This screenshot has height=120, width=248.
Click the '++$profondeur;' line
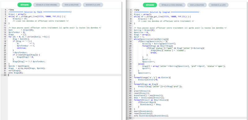pyautogui.click(x=20, y=53)
